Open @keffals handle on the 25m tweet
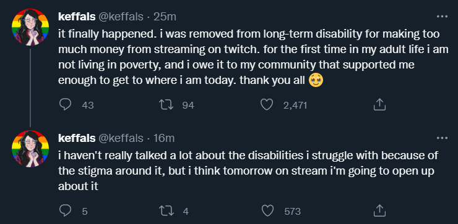 click(121, 17)
